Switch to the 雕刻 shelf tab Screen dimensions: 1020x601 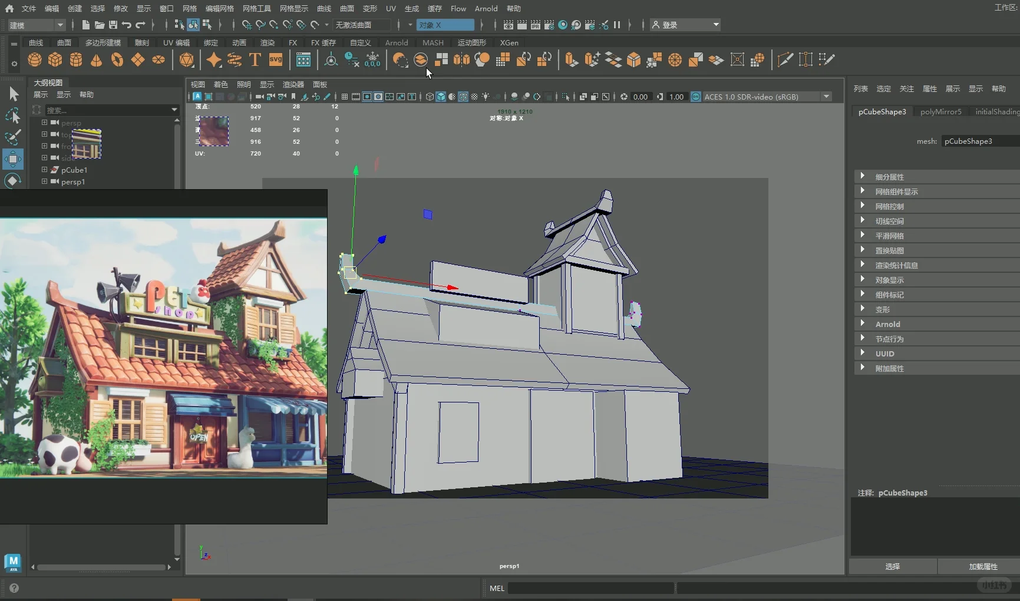coord(141,42)
